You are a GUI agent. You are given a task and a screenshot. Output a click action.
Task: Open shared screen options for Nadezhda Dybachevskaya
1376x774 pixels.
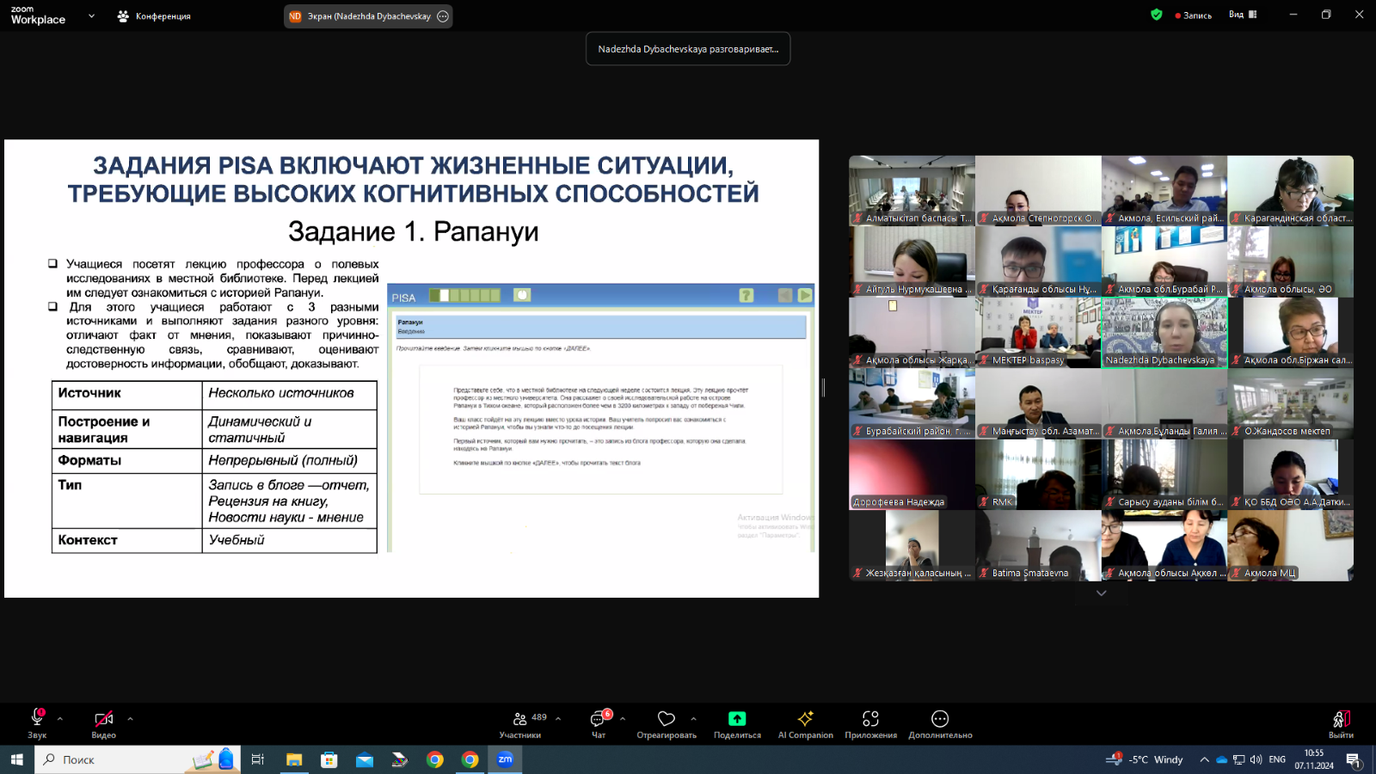[x=443, y=16]
